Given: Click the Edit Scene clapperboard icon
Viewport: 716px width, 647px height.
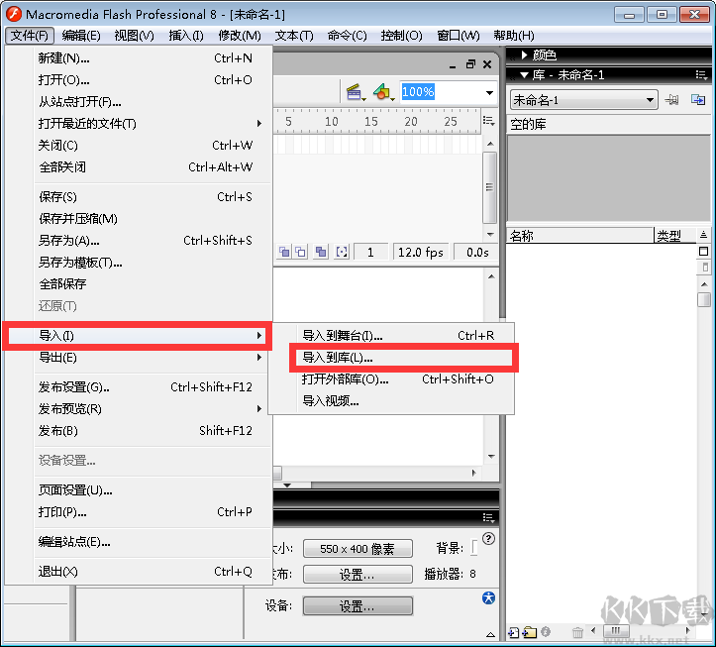Looking at the screenshot, I should point(354,92).
